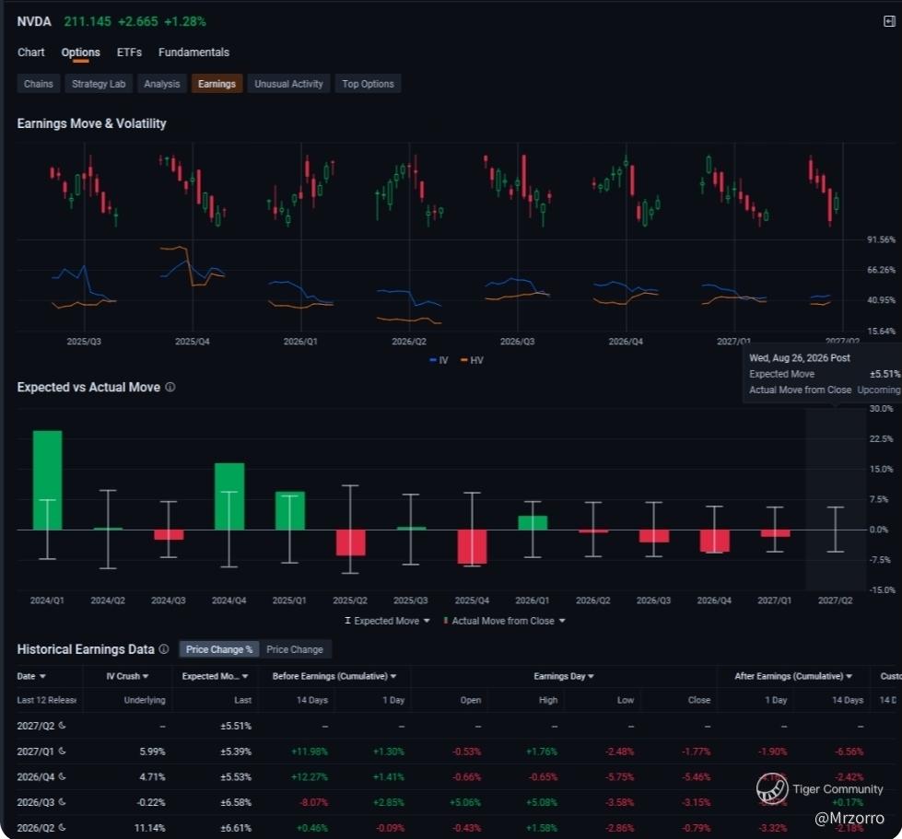Switch to the Fundamentals tab
This screenshot has height=839, width=902.
(x=193, y=52)
